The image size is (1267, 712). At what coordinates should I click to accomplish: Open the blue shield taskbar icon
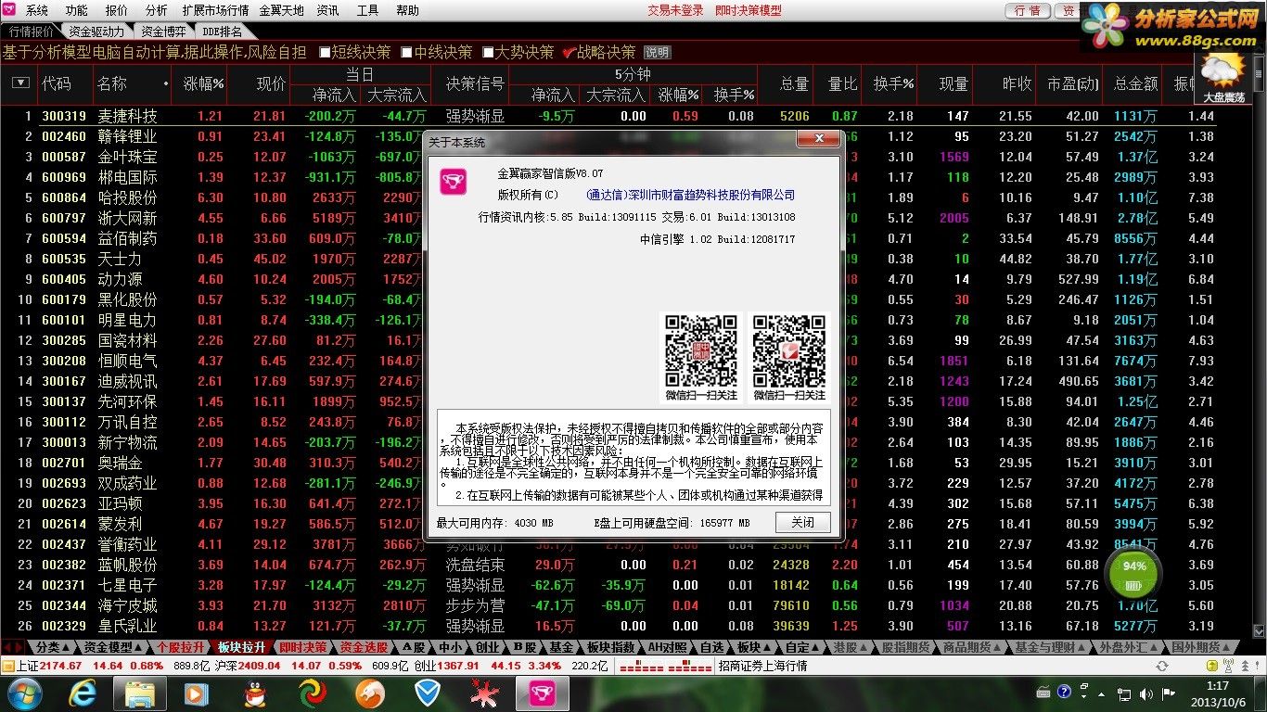(428, 693)
